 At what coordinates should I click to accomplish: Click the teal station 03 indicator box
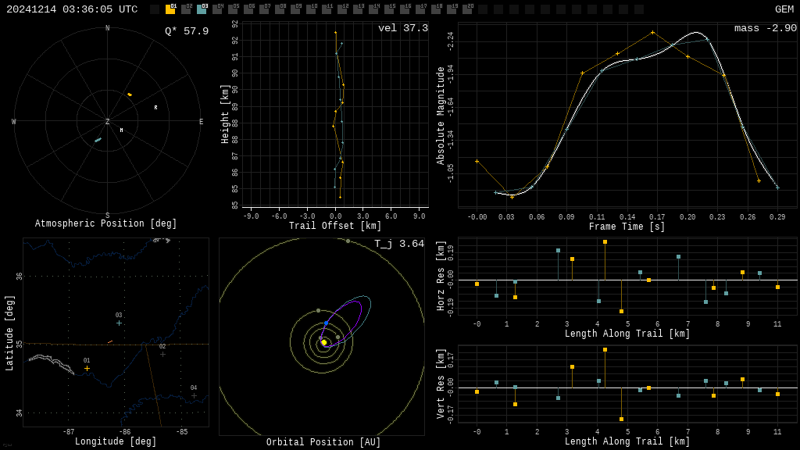click(202, 9)
